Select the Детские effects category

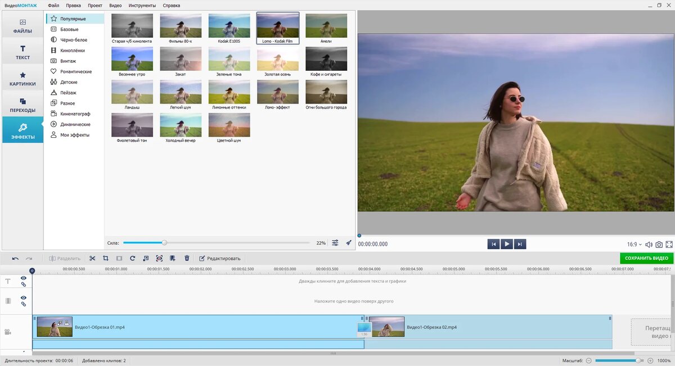[x=75, y=82]
